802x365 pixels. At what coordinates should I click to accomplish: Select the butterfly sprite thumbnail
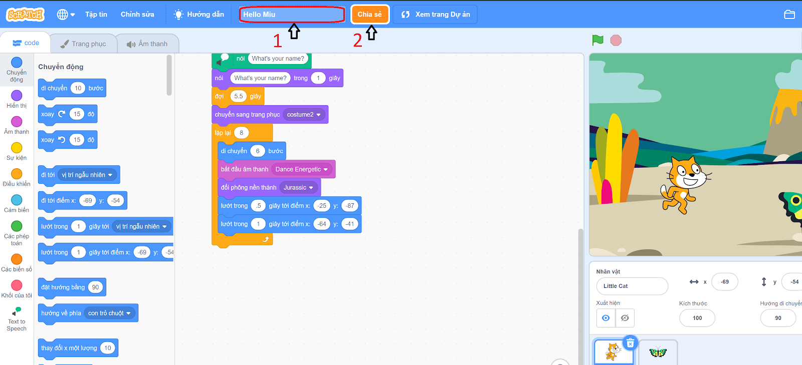point(658,352)
